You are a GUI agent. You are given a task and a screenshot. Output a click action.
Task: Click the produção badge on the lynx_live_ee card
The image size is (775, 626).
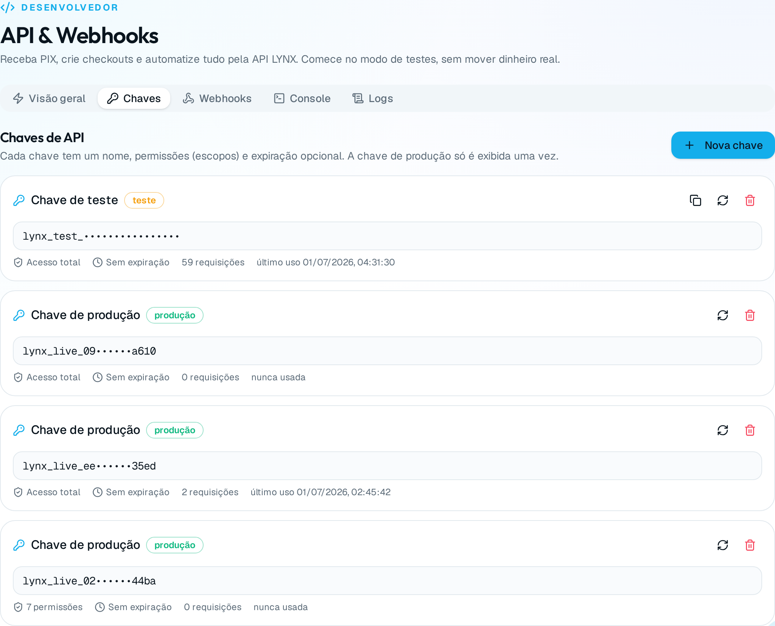pos(175,430)
